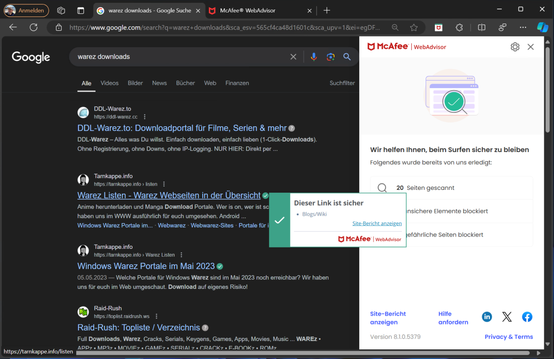Open the Privacy & Terms link
The width and height of the screenshot is (554, 359).
pyautogui.click(x=509, y=337)
